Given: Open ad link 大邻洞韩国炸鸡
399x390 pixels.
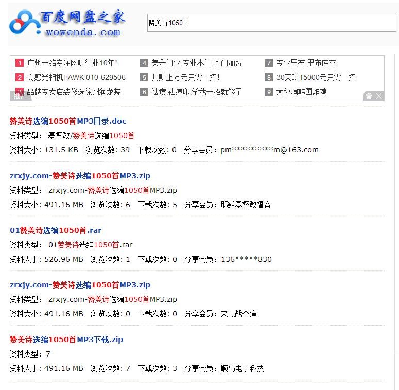Looking at the screenshot, I should pos(301,92).
